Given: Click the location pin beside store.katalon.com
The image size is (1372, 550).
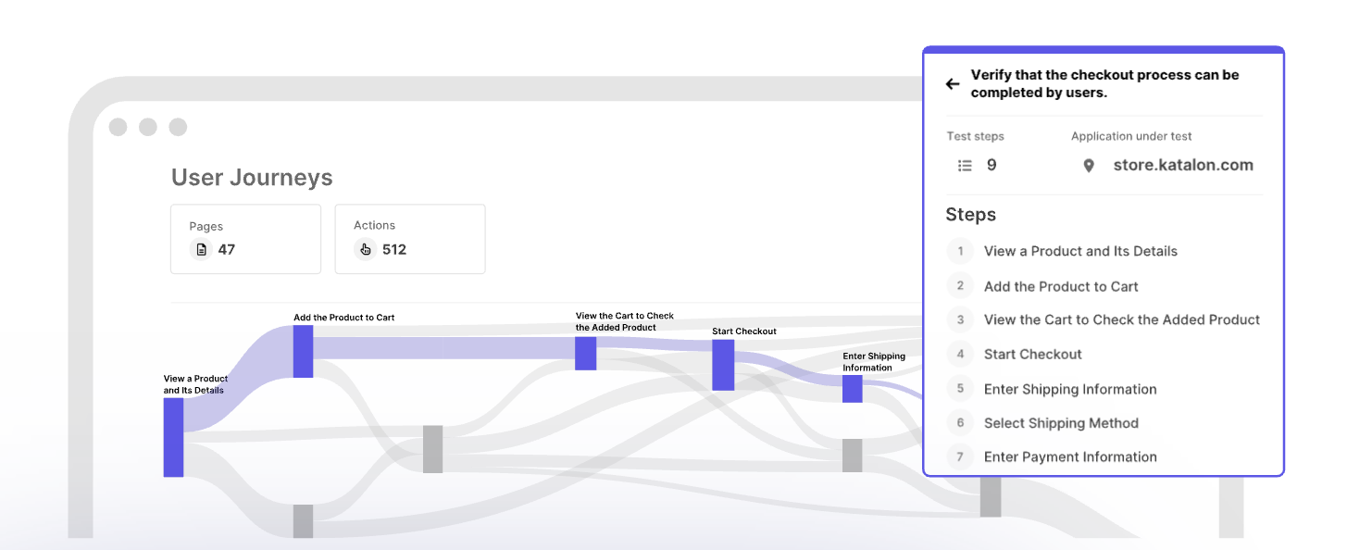Looking at the screenshot, I should point(1089,165).
